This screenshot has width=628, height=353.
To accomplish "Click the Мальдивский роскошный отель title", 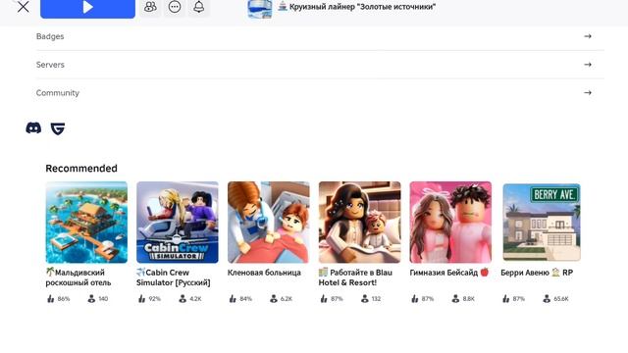I will tap(78, 277).
